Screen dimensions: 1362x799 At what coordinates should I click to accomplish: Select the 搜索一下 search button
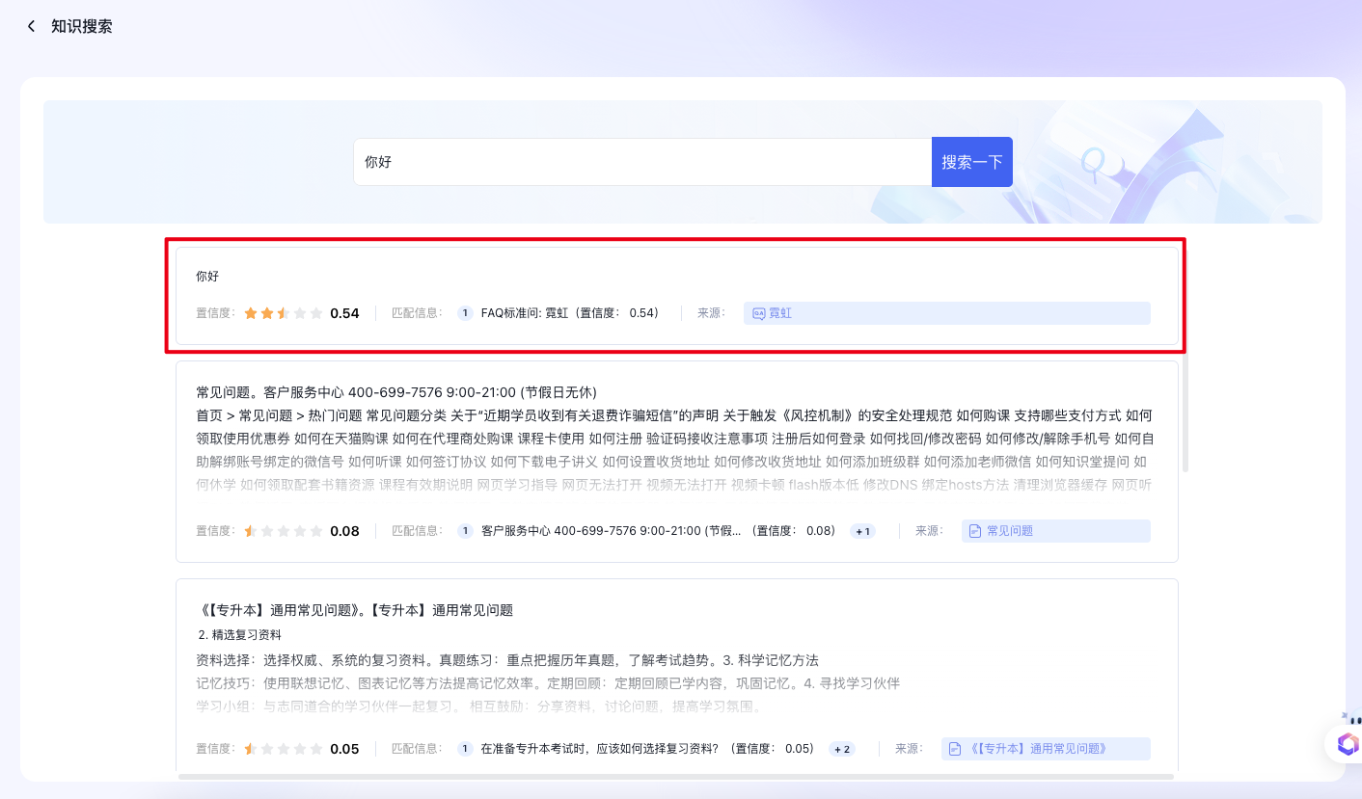click(971, 161)
